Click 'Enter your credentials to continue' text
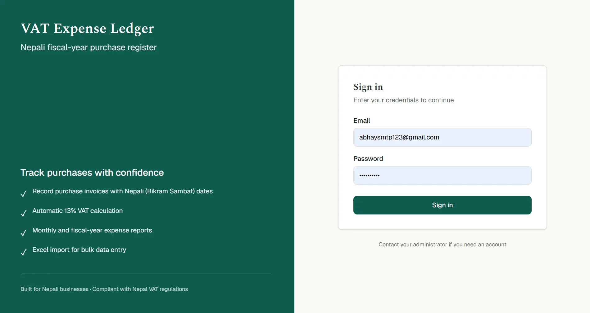This screenshot has width=590, height=313. [404, 100]
